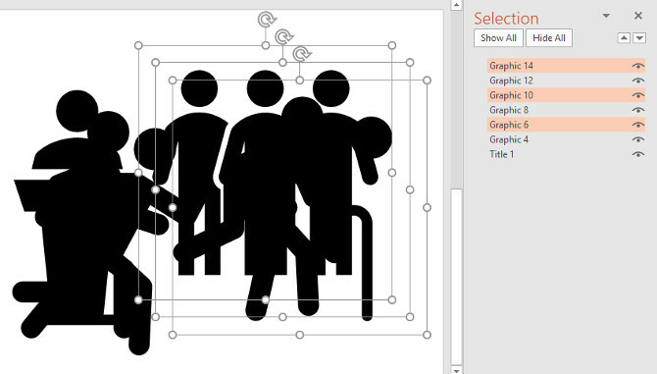
Task: Hide Graphic 8 using its eye icon
Action: pyautogui.click(x=637, y=110)
